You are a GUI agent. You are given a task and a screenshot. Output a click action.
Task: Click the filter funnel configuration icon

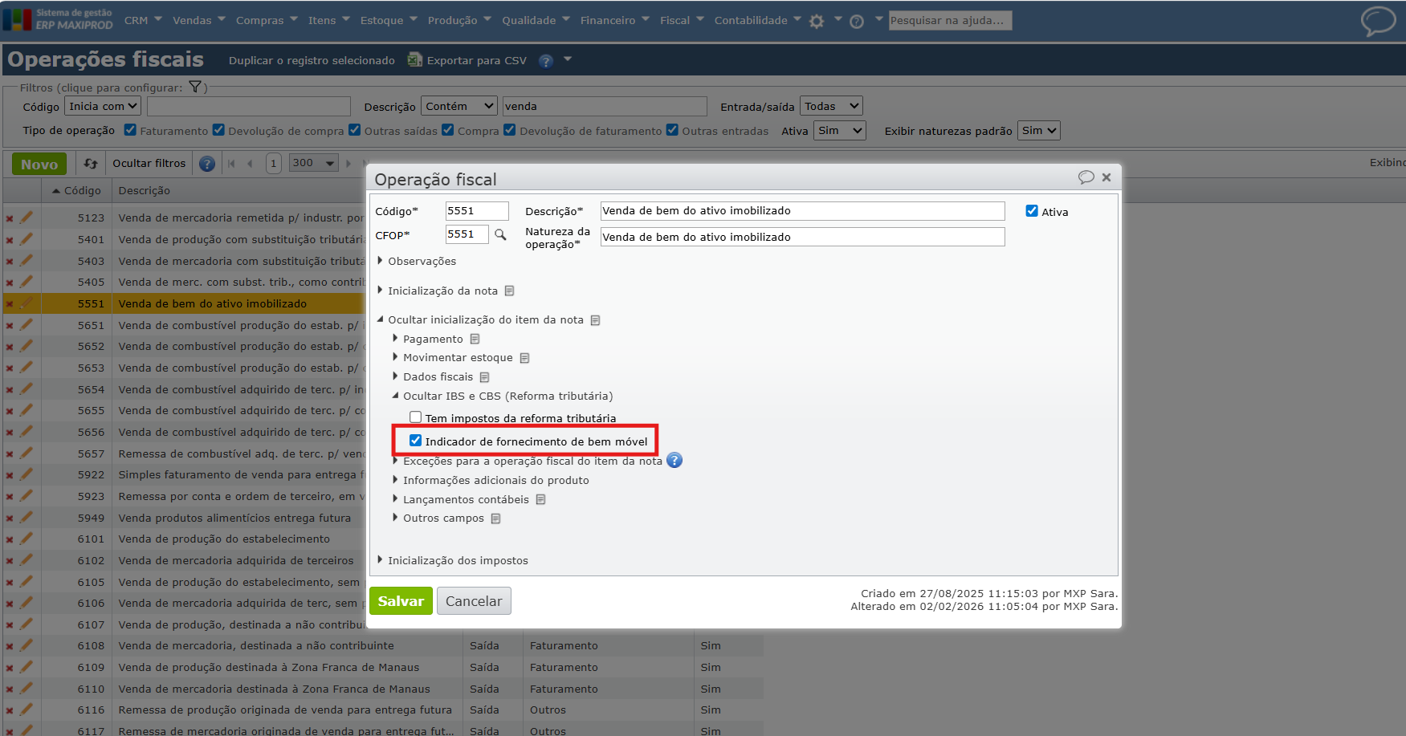click(x=195, y=87)
